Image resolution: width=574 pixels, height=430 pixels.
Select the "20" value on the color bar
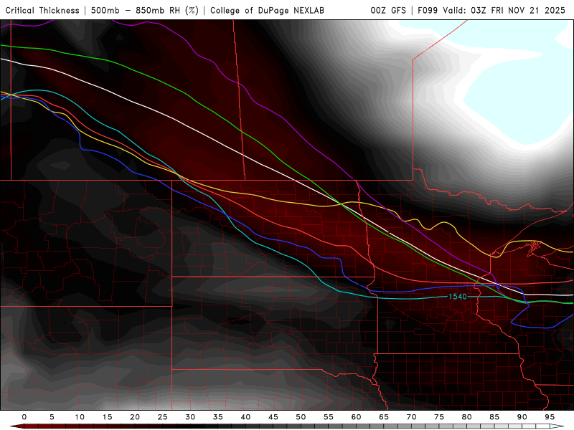[135, 417]
